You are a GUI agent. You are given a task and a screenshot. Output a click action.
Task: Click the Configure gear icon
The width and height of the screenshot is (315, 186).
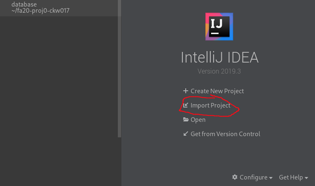click(x=235, y=177)
